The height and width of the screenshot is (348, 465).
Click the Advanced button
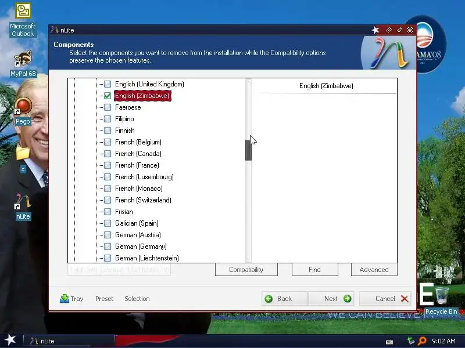pos(374,270)
